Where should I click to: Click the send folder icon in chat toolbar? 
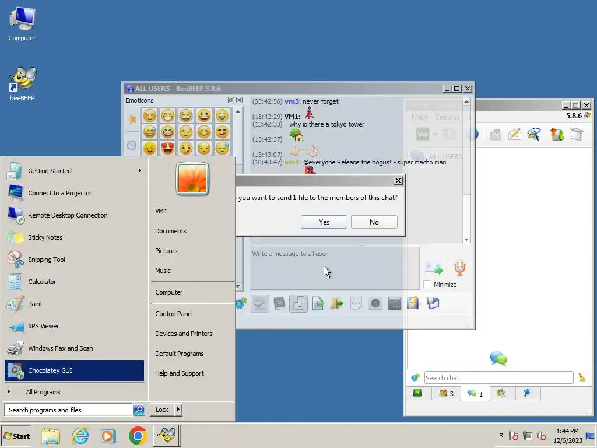point(337,303)
